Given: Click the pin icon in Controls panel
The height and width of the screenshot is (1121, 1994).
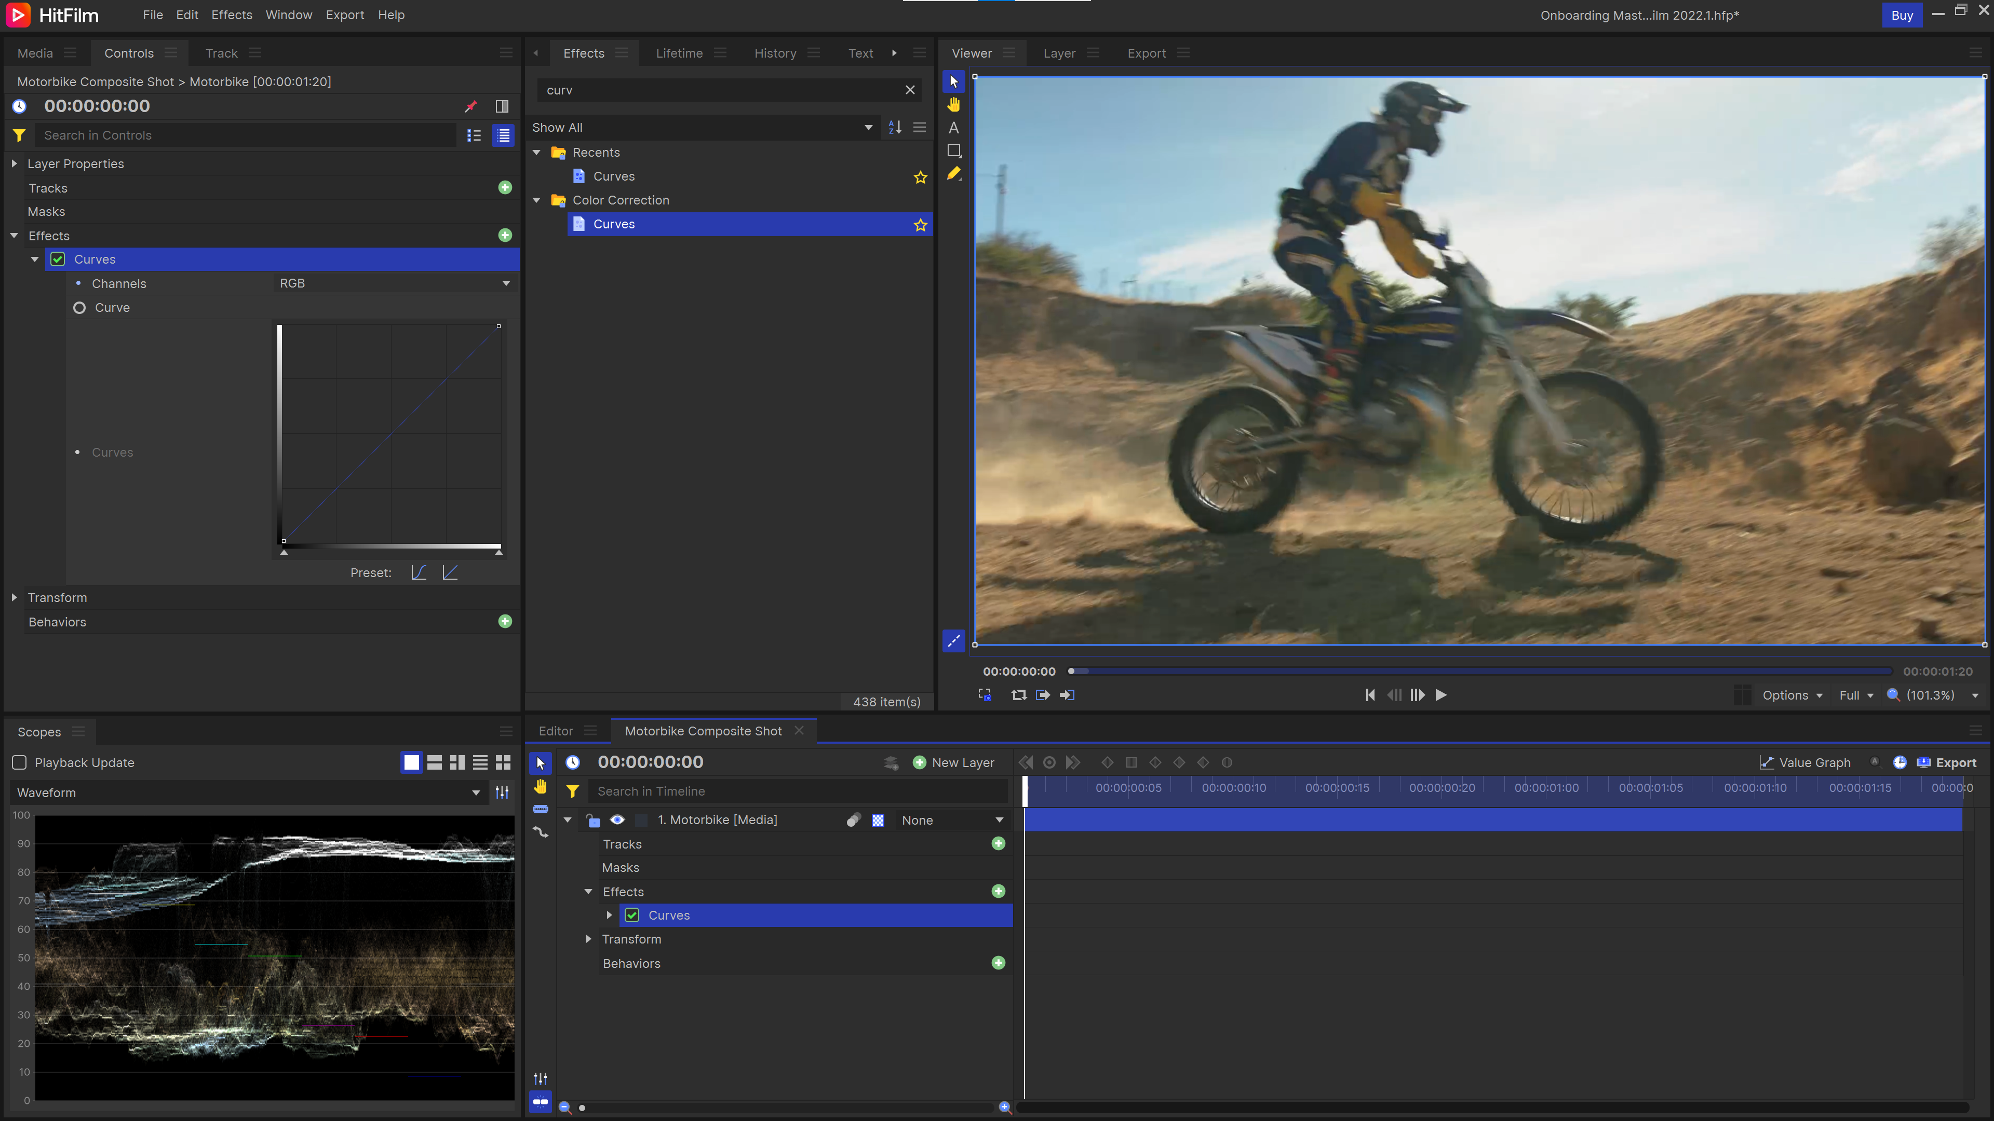Looking at the screenshot, I should tap(470, 106).
